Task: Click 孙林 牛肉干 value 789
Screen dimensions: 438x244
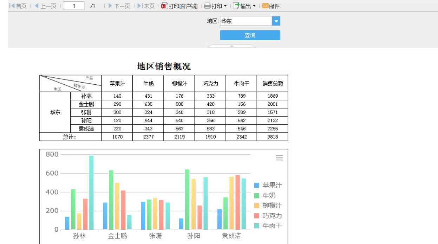Action: pyautogui.click(x=241, y=96)
